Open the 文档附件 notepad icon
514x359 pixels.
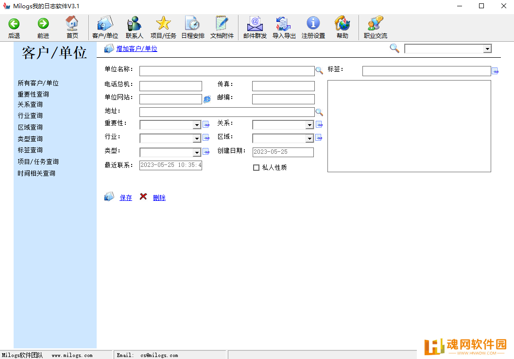click(222, 24)
